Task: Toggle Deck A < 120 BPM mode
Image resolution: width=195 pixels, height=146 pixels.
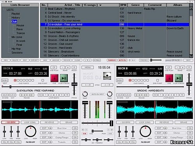Action: click(11, 122)
